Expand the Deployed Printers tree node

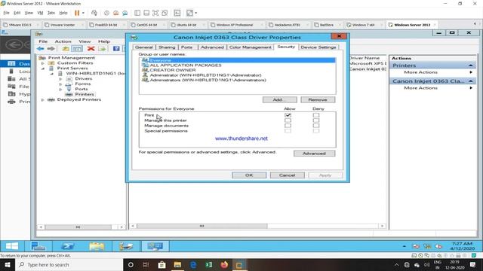pos(43,99)
